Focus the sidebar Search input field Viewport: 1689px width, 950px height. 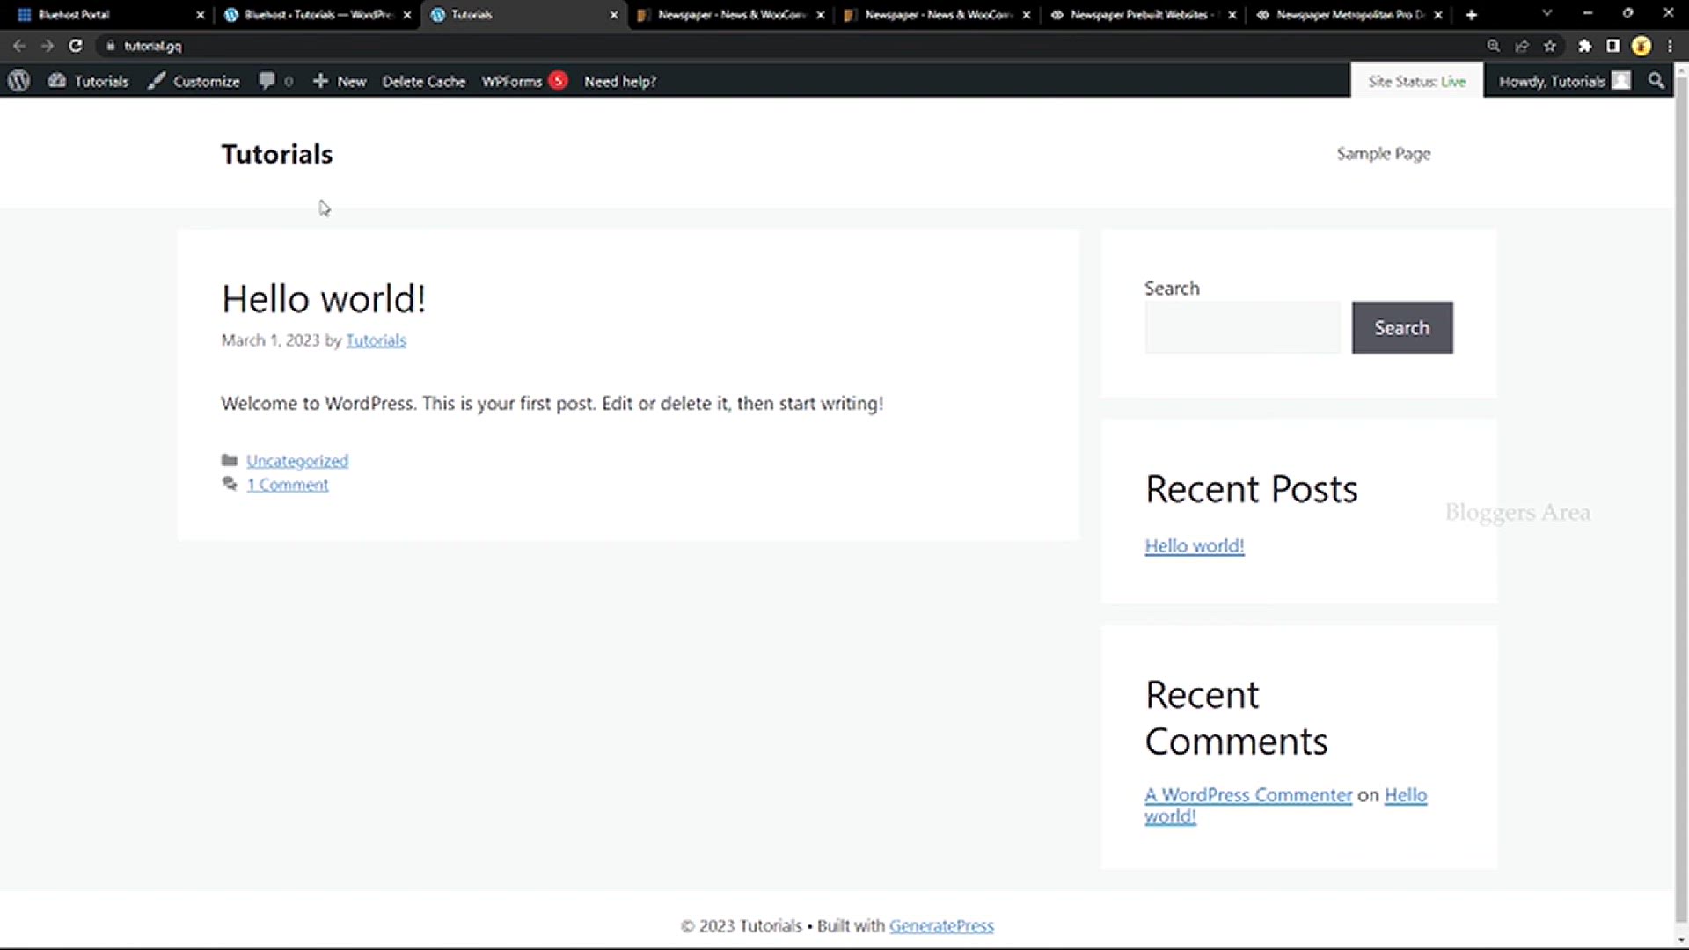coord(1241,328)
